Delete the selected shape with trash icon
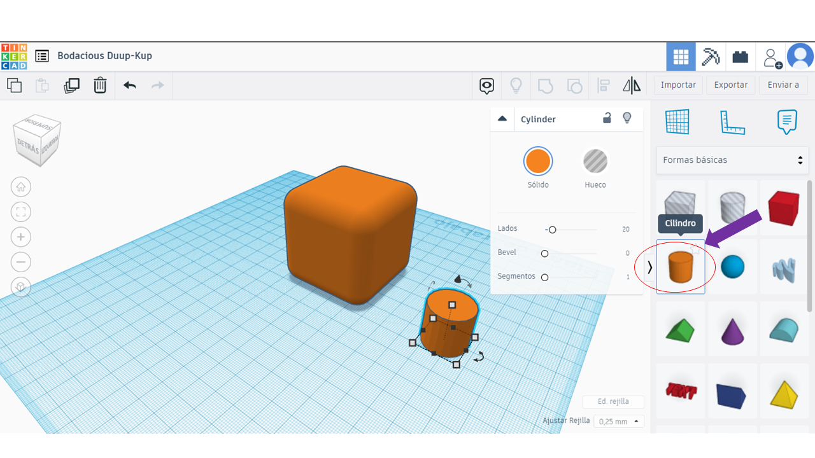The height and width of the screenshot is (458, 815). [100, 85]
